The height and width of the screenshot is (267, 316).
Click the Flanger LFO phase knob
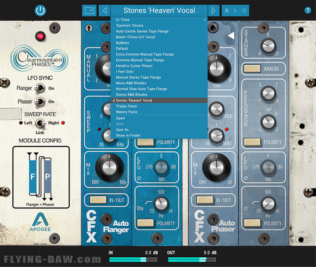[x=161, y=167]
